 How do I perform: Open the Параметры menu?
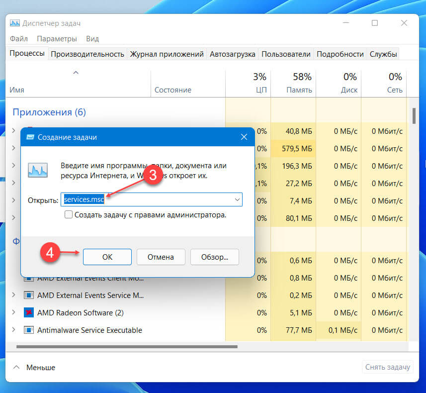point(57,39)
